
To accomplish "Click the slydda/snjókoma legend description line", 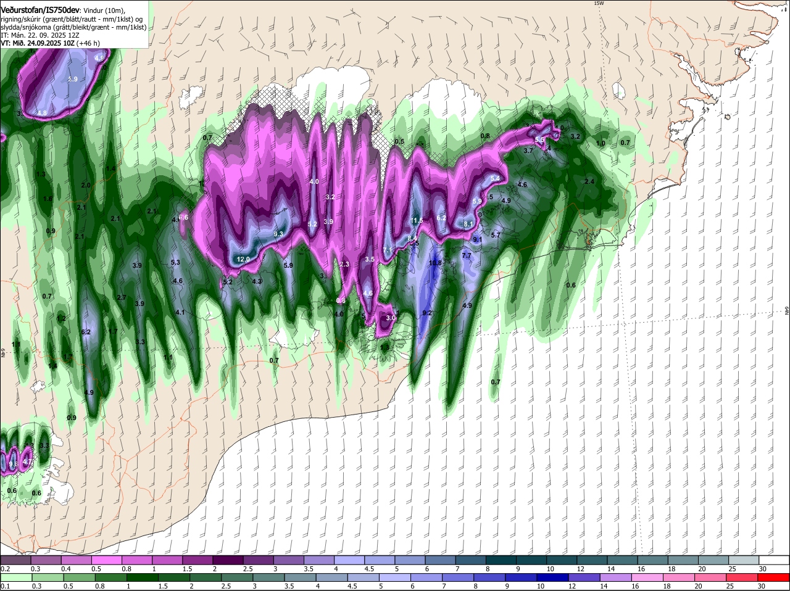I will point(73,27).
